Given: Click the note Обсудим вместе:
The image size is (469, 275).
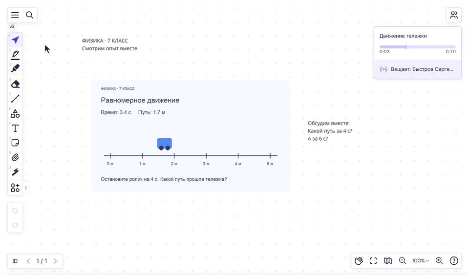Looking at the screenshot, I should [x=328, y=123].
